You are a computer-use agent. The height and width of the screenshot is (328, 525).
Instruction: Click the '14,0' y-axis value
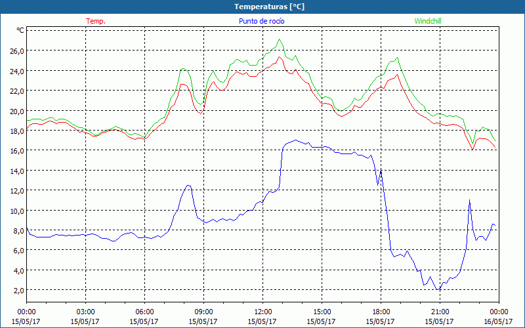[17, 171]
